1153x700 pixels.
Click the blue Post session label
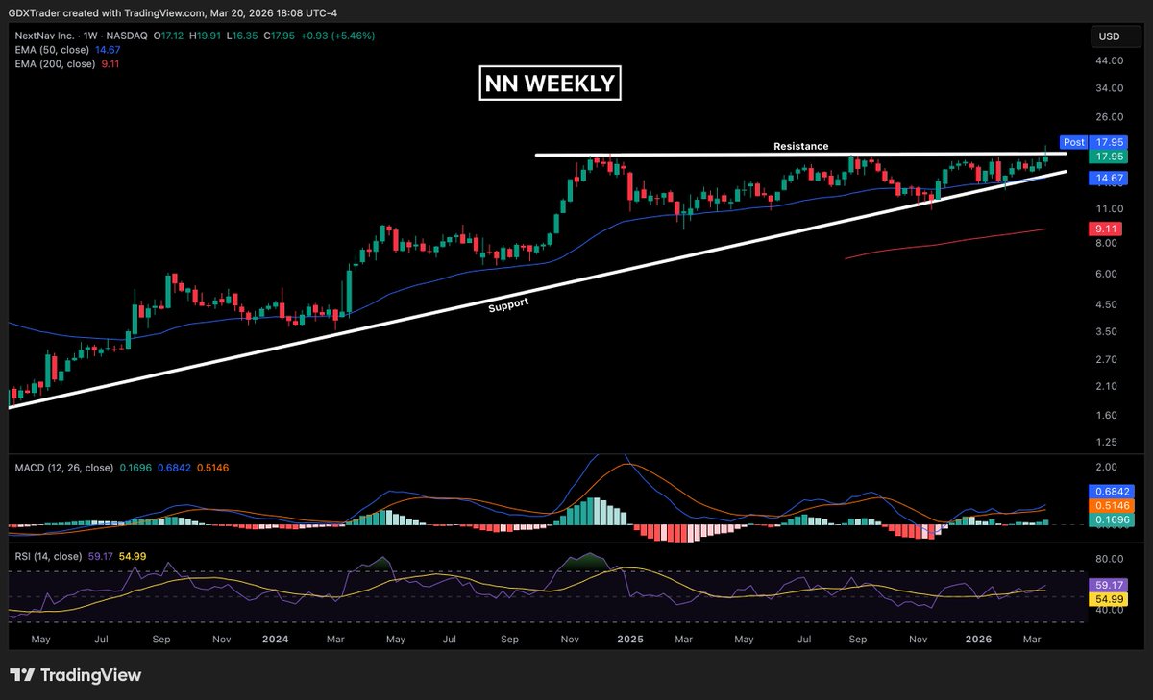(1073, 141)
